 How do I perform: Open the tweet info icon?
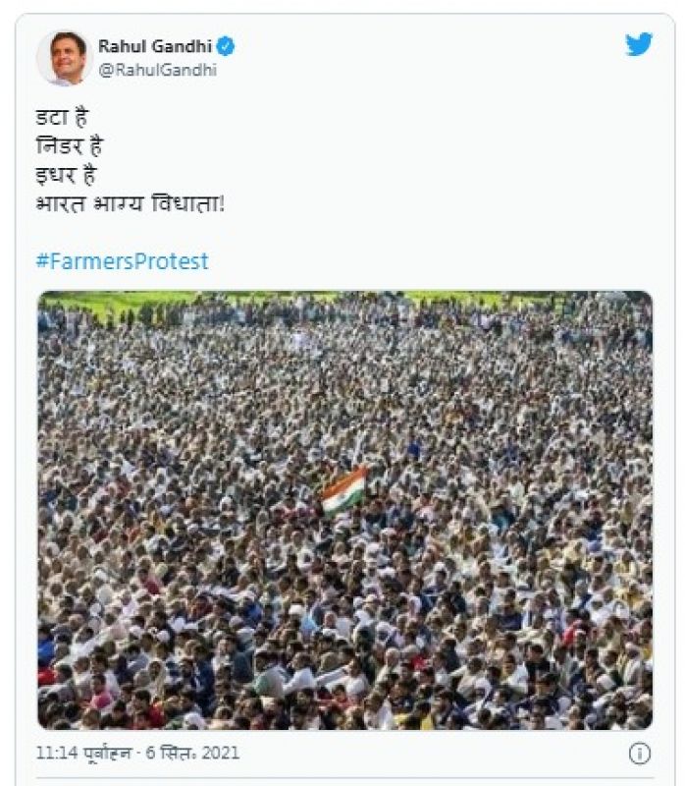[x=639, y=753]
